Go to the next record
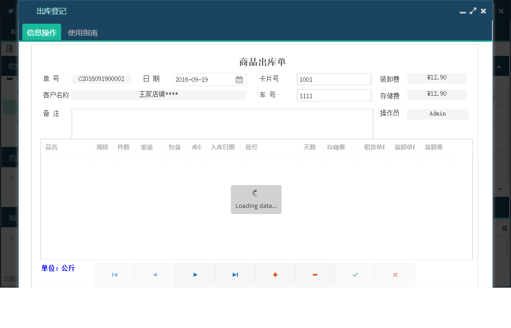Viewport: 511px width, 328px height. pyautogui.click(x=195, y=274)
